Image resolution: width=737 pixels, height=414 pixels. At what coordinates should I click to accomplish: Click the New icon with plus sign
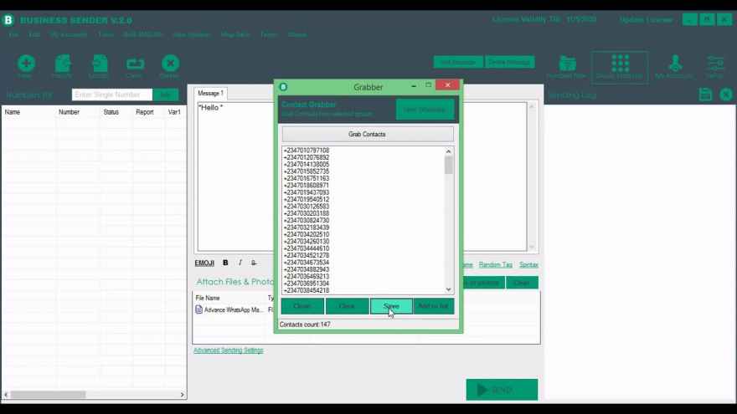click(x=26, y=64)
